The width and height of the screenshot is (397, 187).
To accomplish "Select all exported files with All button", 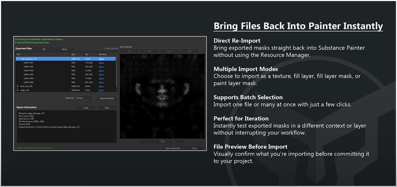I will [x=43, y=49].
